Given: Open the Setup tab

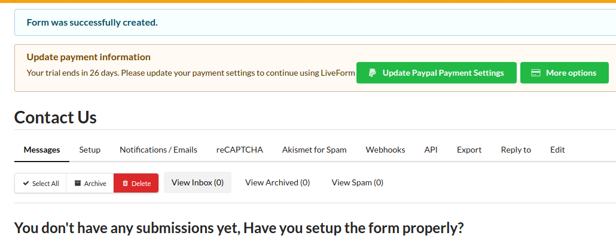Looking at the screenshot, I should [90, 150].
